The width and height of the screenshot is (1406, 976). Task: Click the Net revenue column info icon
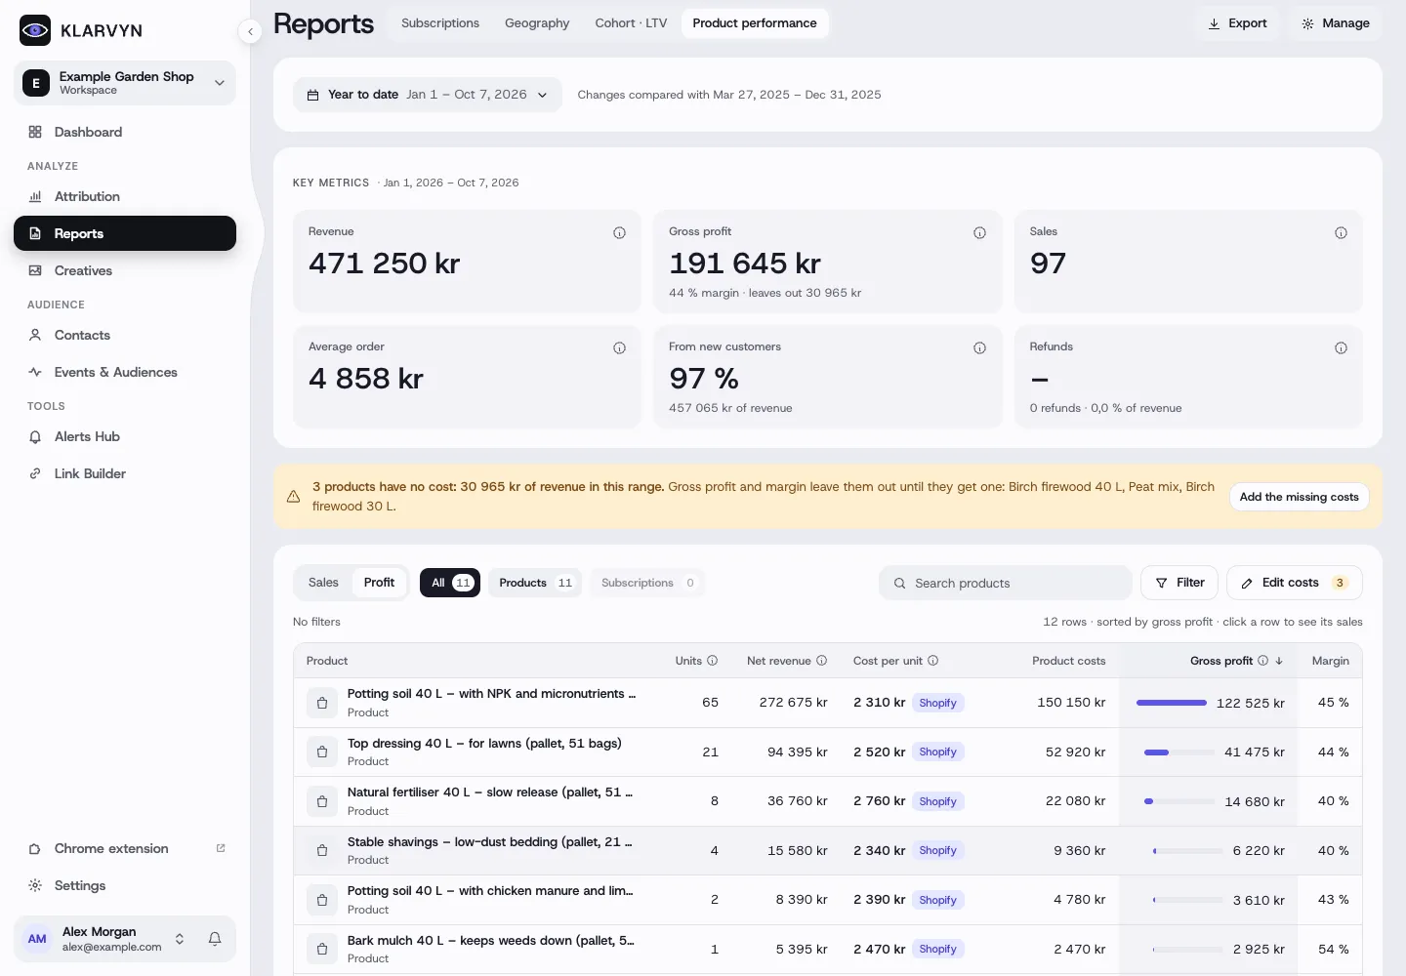pos(822,661)
